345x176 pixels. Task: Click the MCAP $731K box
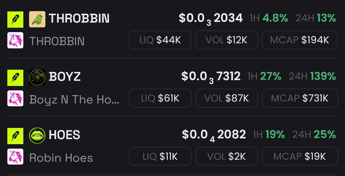click(300, 98)
